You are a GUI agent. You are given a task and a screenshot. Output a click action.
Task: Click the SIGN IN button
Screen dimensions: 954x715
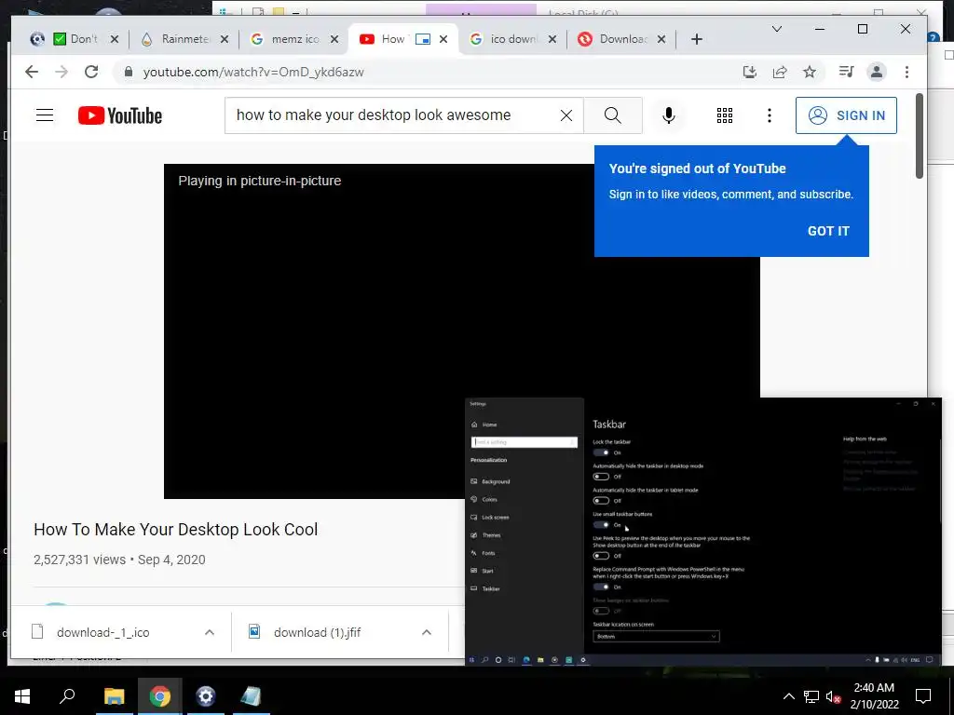point(846,115)
